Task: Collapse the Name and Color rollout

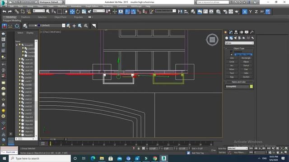Action: pyautogui.click(x=226, y=82)
